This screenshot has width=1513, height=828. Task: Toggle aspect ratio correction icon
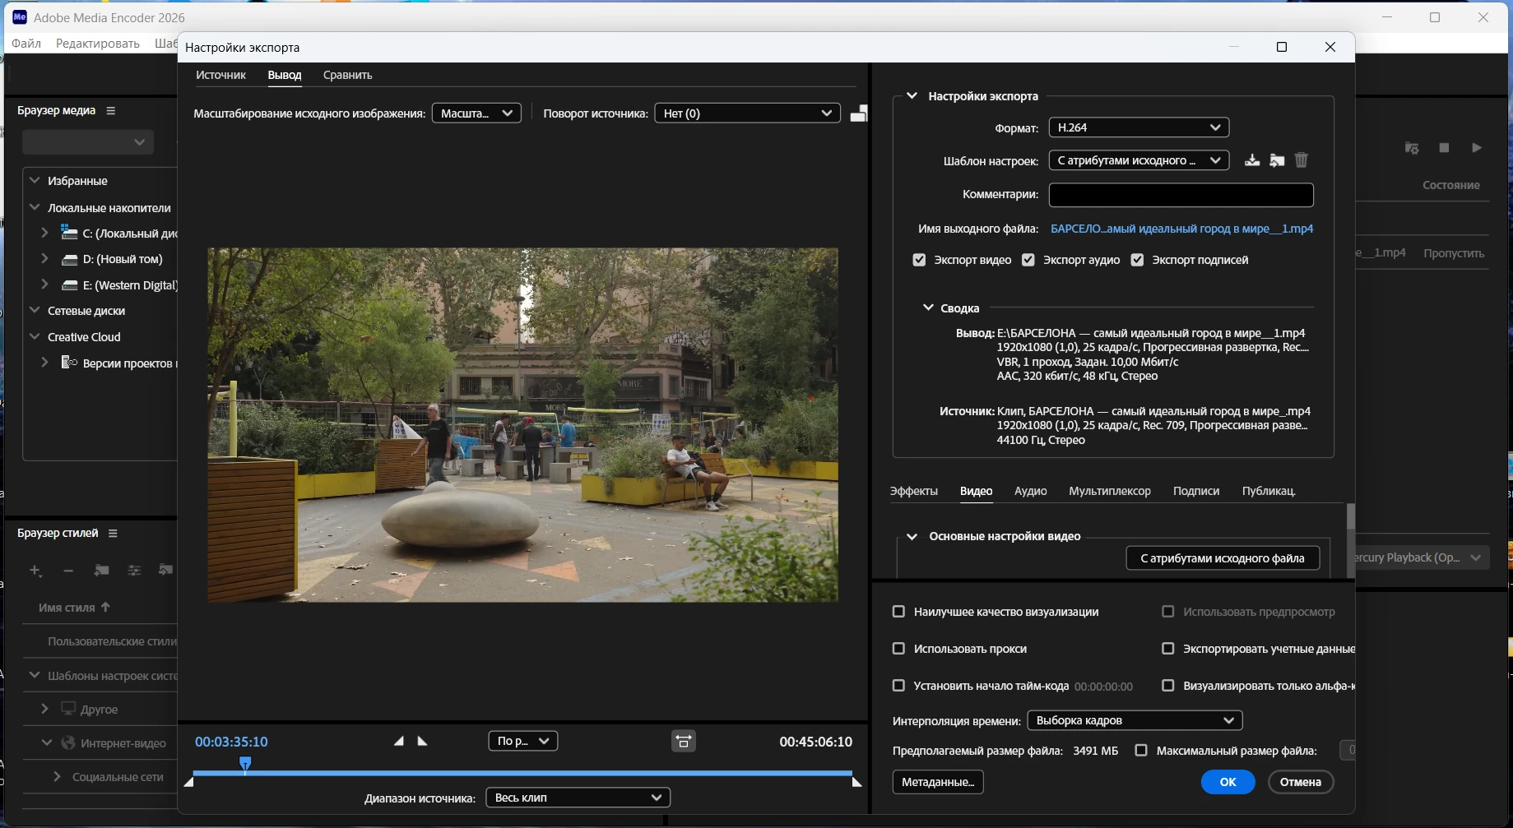click(x=684, y=741)
